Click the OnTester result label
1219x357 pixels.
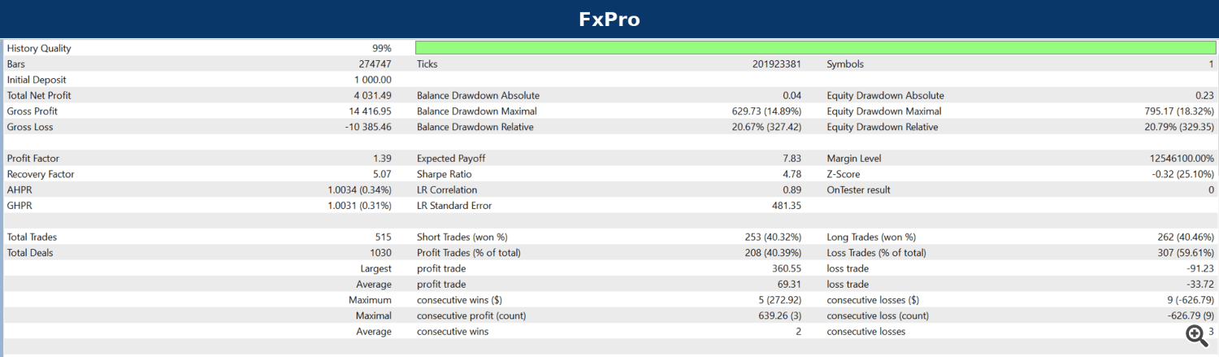tap(859, 189)
